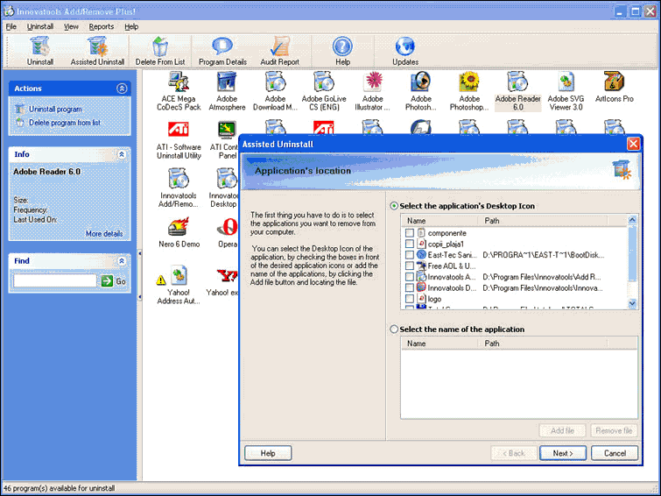Click the 'Uninstall program' action link
Screen dimensions: 661x496
coord(55,109)
